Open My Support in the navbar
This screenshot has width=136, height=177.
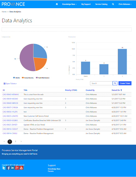[x=86, y=4]
